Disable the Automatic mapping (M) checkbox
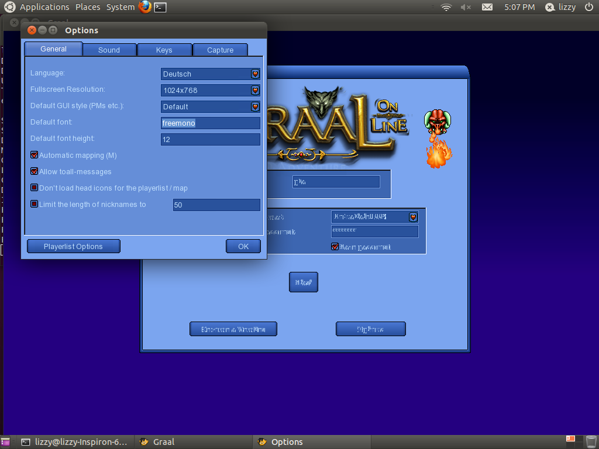599x449 pixels. (35, 156)
